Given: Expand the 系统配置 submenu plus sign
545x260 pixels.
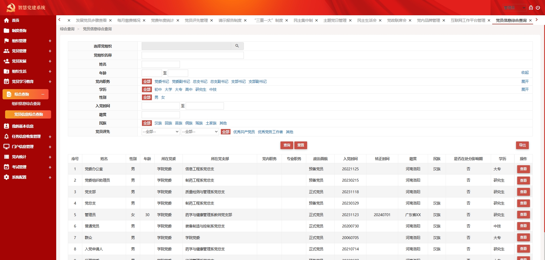Looking at the screenshot, I should [50, 177].
